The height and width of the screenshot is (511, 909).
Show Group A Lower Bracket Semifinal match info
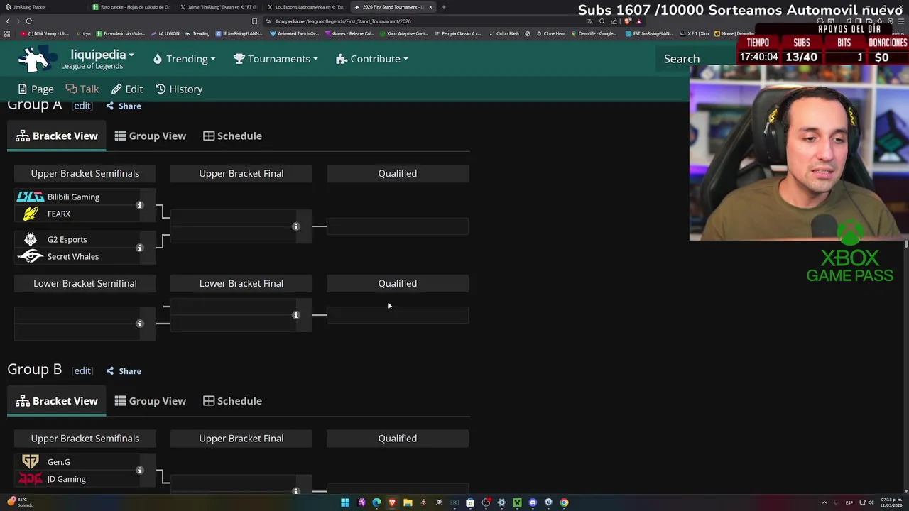click(140, 324)
